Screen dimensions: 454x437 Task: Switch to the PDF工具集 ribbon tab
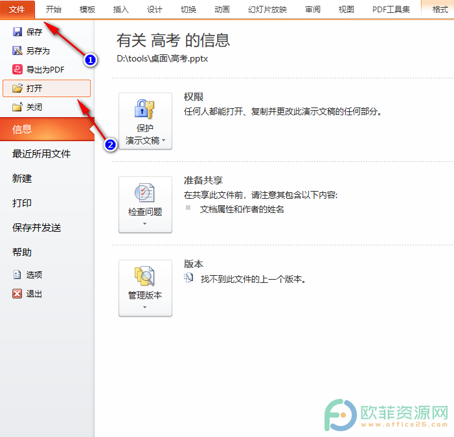tap(391, 10)
